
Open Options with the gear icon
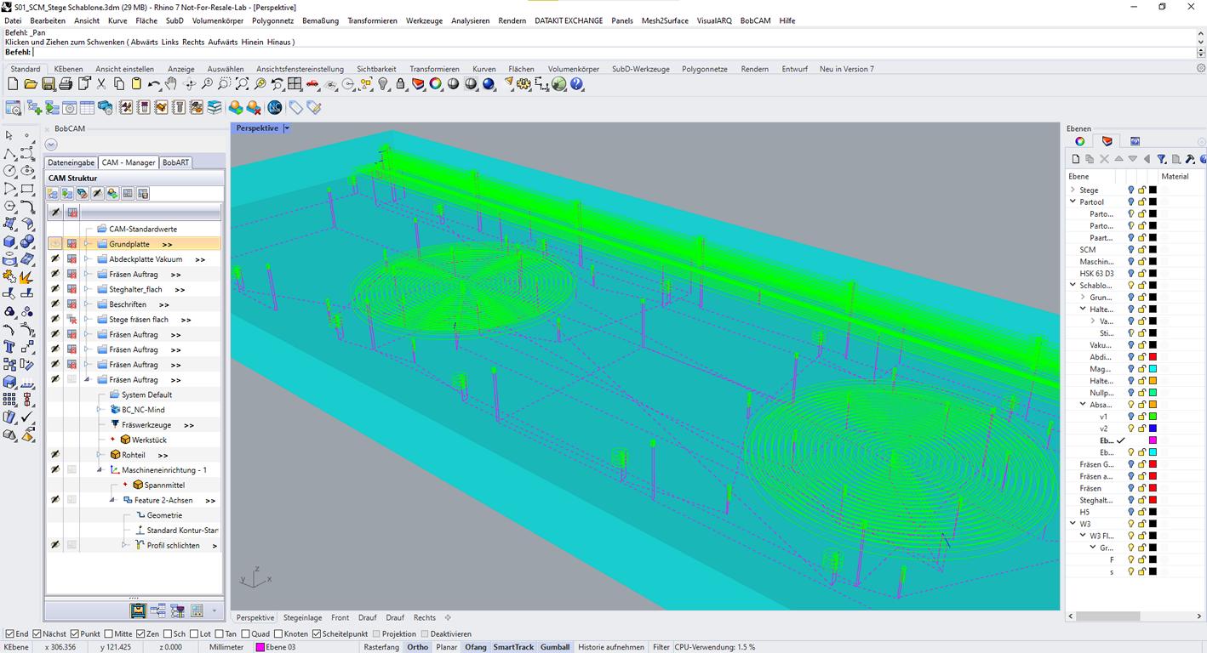click(x=523, y=84)
